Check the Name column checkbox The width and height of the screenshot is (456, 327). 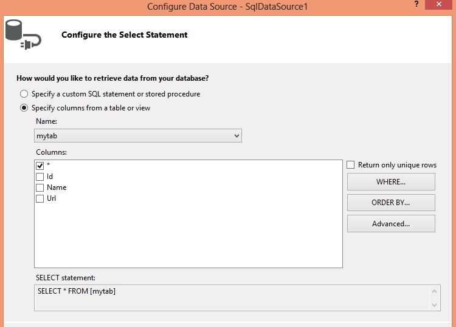40,187
